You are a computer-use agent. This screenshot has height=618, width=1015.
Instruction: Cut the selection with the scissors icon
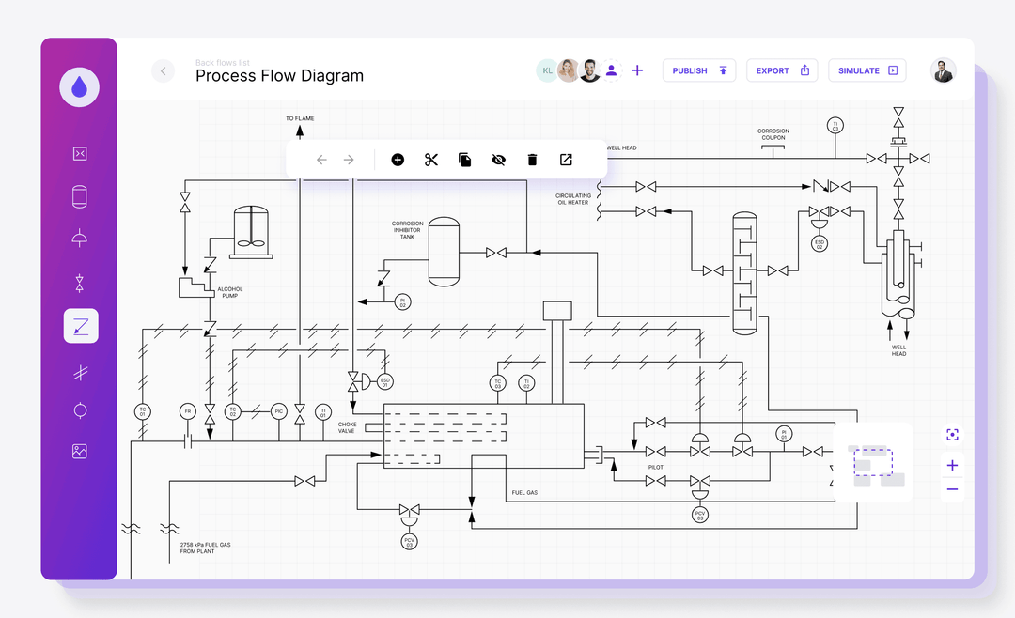click(x=430, y=160)
